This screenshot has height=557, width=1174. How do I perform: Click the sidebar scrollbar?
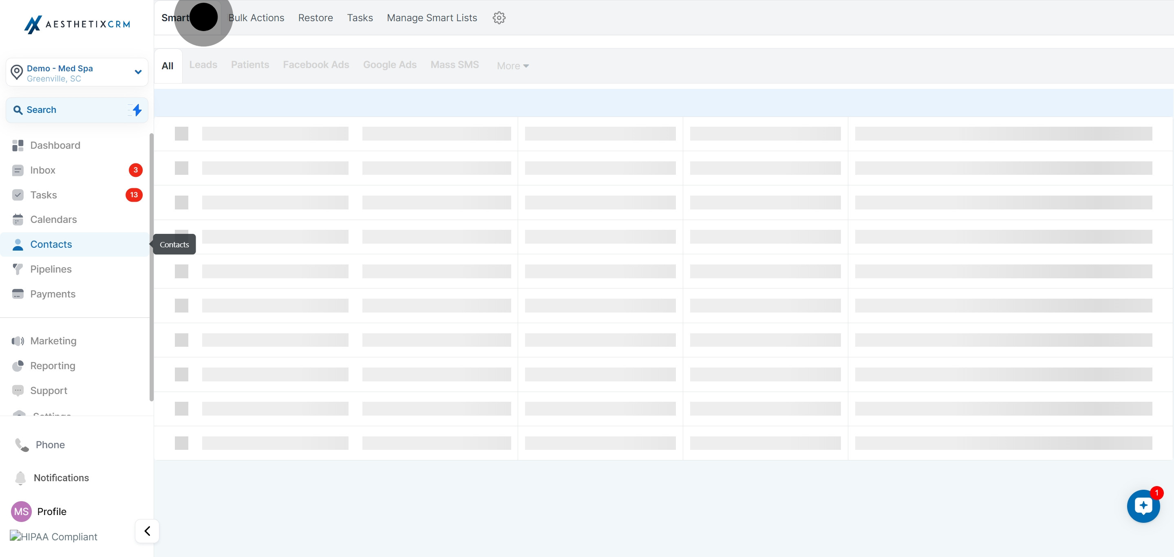click(151, 267)
